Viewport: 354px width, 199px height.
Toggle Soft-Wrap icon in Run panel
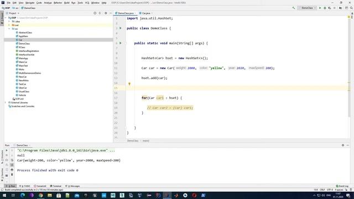(x=12, y=160)
